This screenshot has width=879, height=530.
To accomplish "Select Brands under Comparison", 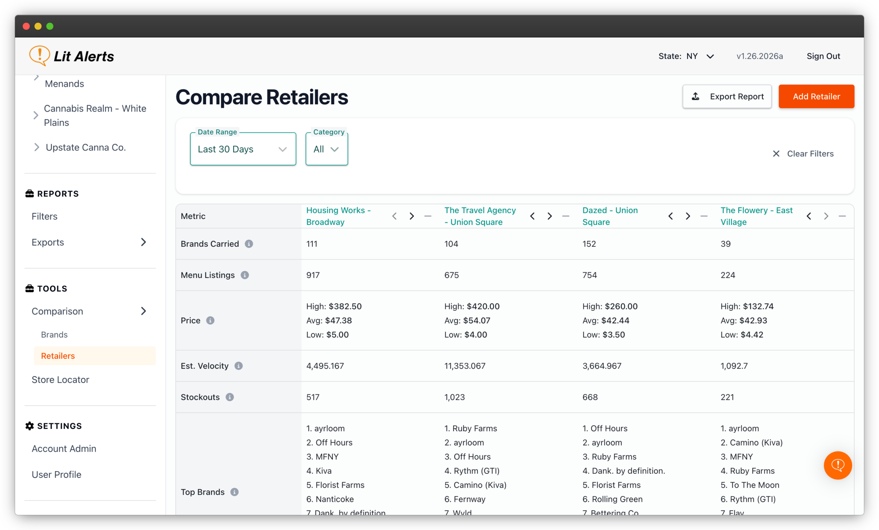I will pos(54,335).
